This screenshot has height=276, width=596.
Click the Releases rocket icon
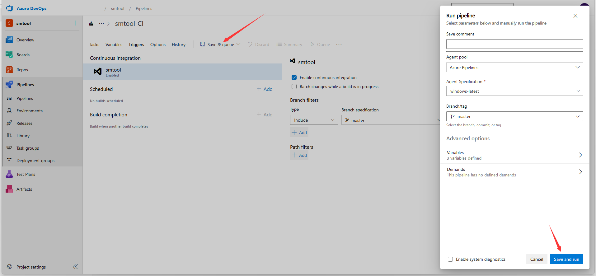[9, 123]
